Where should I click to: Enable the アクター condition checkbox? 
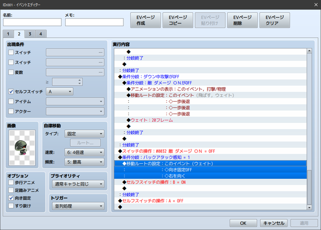pos(11,111)
